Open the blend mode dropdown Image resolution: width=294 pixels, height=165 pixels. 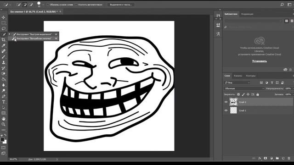point(244,88)
